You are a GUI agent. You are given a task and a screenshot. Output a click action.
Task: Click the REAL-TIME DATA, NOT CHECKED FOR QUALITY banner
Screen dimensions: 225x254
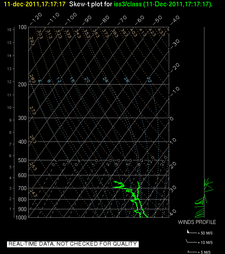pos(73,244)
